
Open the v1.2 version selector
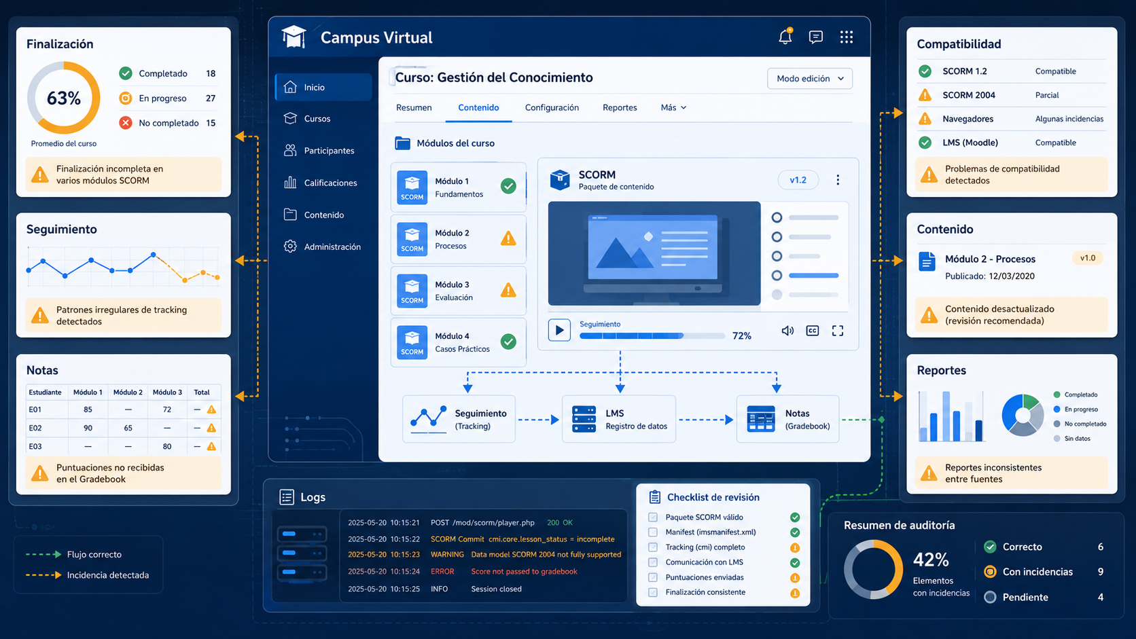click(x=798, y=180)
